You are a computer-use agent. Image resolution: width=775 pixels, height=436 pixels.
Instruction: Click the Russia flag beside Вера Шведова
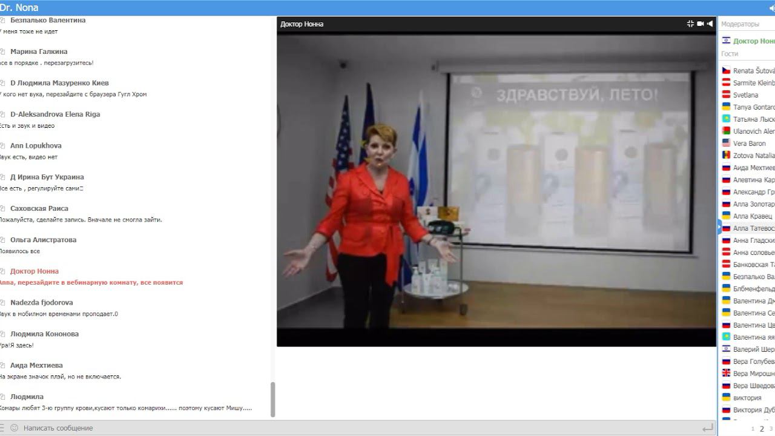click(x=726, y=386)
